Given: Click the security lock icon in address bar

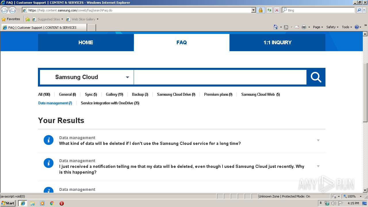Looking at the screenshot, I should pos(260,10).
